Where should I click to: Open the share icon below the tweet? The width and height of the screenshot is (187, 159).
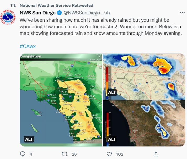(156, 154)
